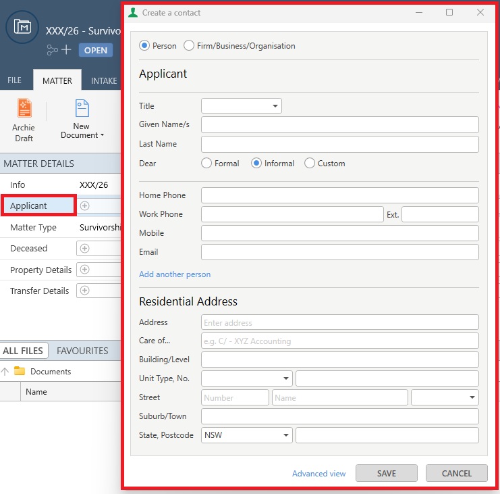Click the up arrow beside Documents folder

[x=5, y=371]
